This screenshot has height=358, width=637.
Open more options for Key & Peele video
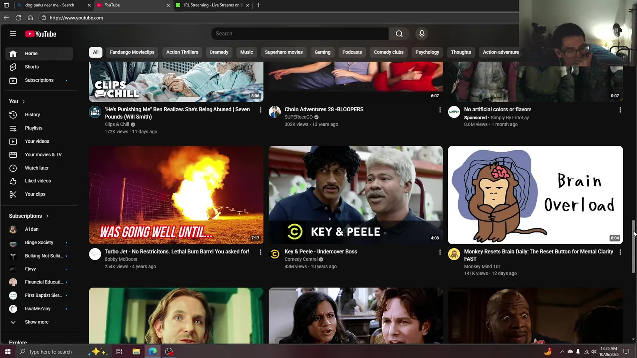click(x=440, y=252)
